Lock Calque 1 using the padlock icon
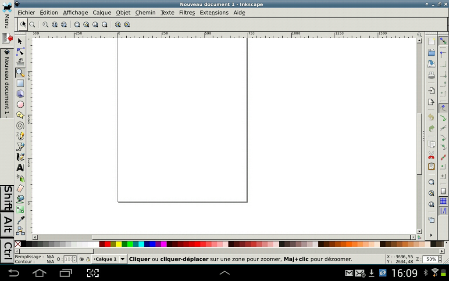 (89, 259)
